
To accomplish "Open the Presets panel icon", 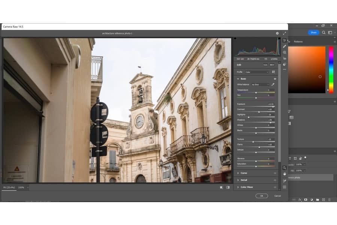I will tap(285, 64).
